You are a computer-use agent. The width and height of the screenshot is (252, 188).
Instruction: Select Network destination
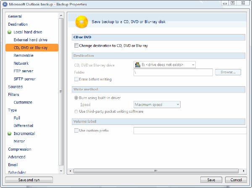(21, 63)
